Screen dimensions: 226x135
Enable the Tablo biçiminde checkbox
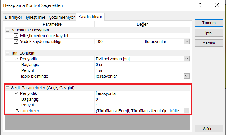tap(16, 76)
